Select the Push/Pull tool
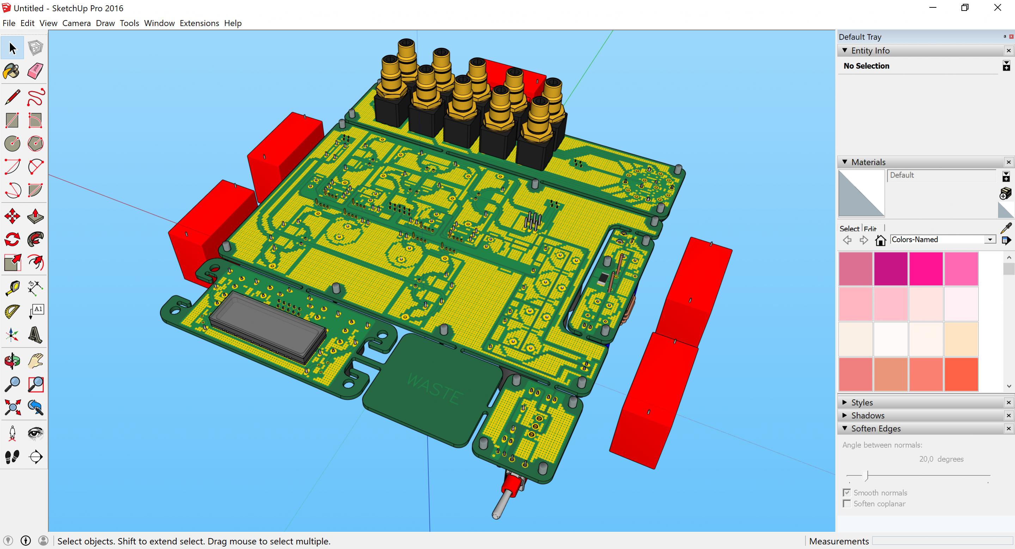The width and height of the screenshot is (1015, 549). click(36, 216)
